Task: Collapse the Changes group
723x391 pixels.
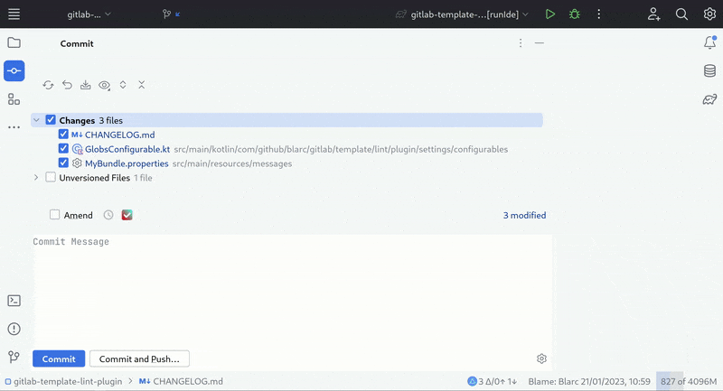Action: tap(36, 120)
